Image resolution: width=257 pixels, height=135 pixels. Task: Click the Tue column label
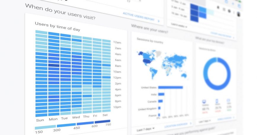(64, 118)
